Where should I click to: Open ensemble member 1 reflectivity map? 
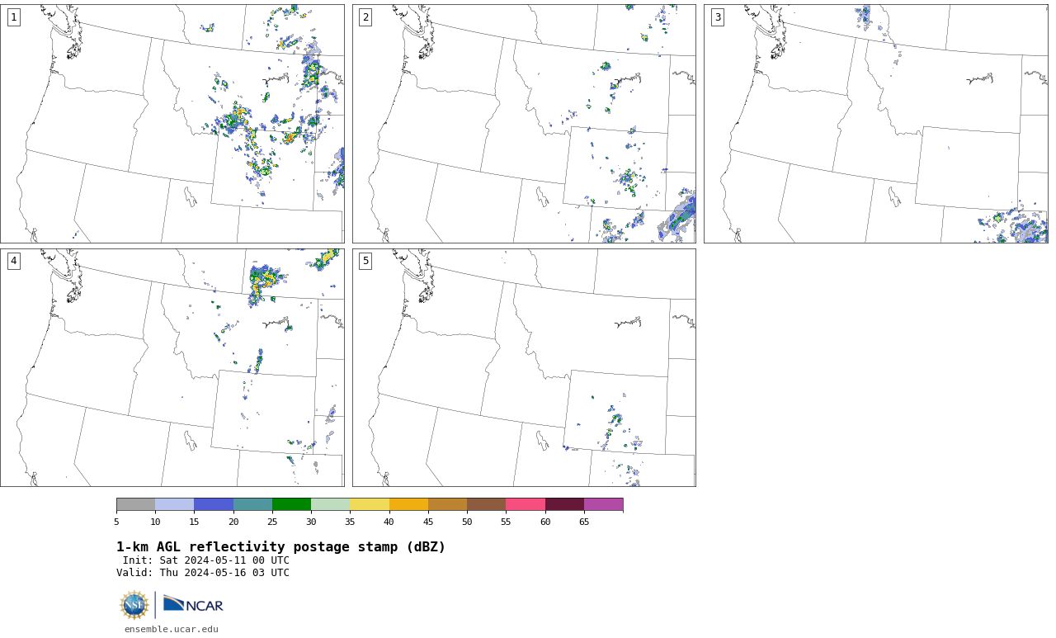pyautogui.click(x=172, y=124)
